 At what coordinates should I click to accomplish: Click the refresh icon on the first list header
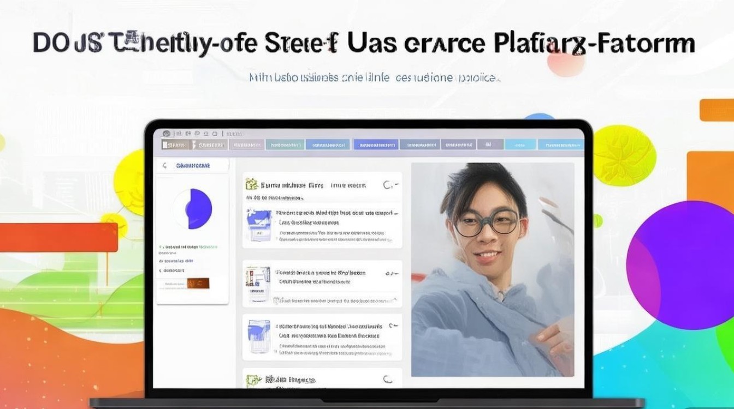[x=388, y=185]
